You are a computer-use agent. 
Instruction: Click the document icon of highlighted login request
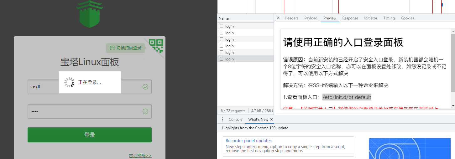point(222,59)
